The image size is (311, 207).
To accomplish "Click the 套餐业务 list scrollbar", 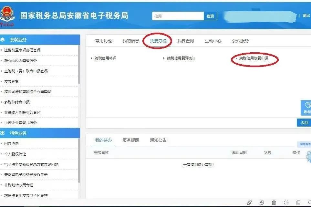I will [x=79, y=65].
